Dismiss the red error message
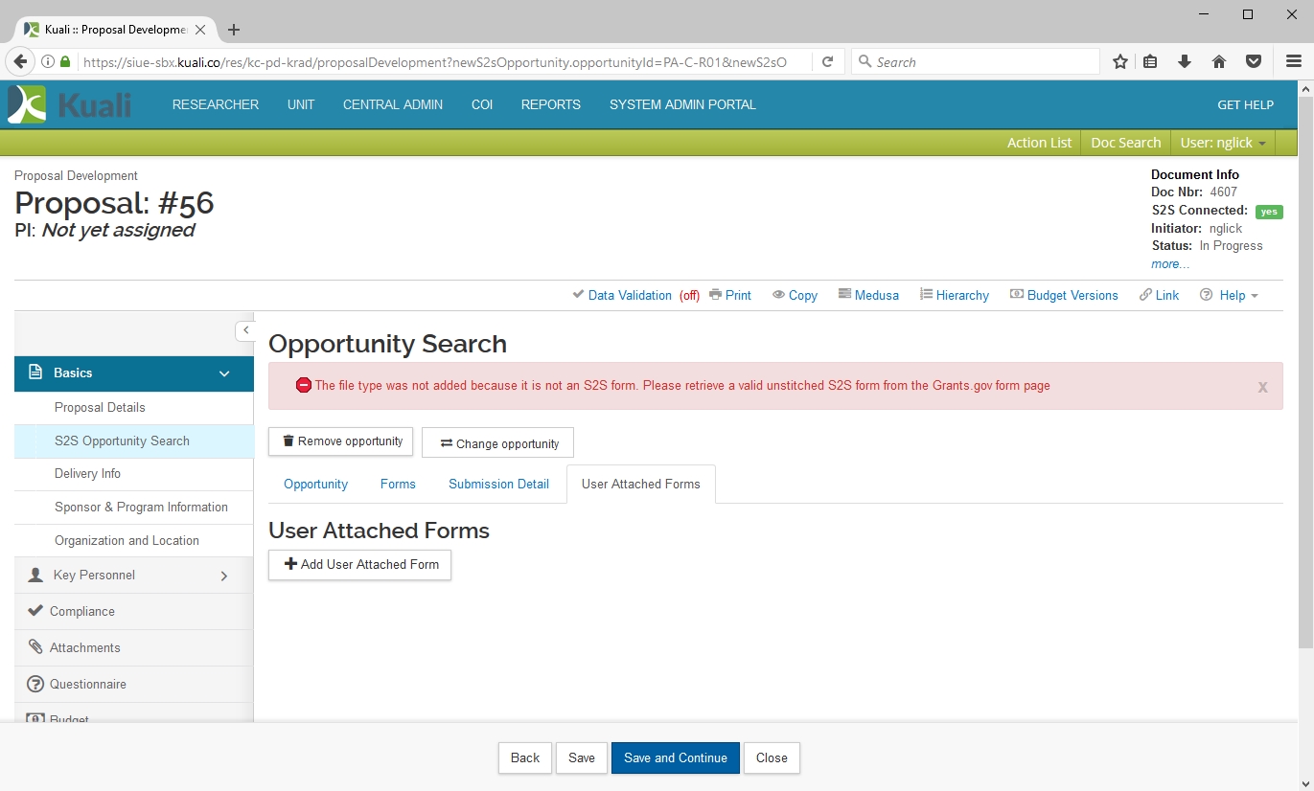This screenshot has width=1314, height=791. click(x=1262, y=387)
